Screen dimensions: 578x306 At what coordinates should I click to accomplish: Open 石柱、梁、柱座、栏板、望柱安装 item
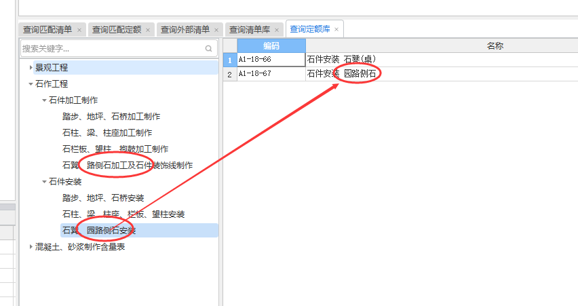point(123,214)
